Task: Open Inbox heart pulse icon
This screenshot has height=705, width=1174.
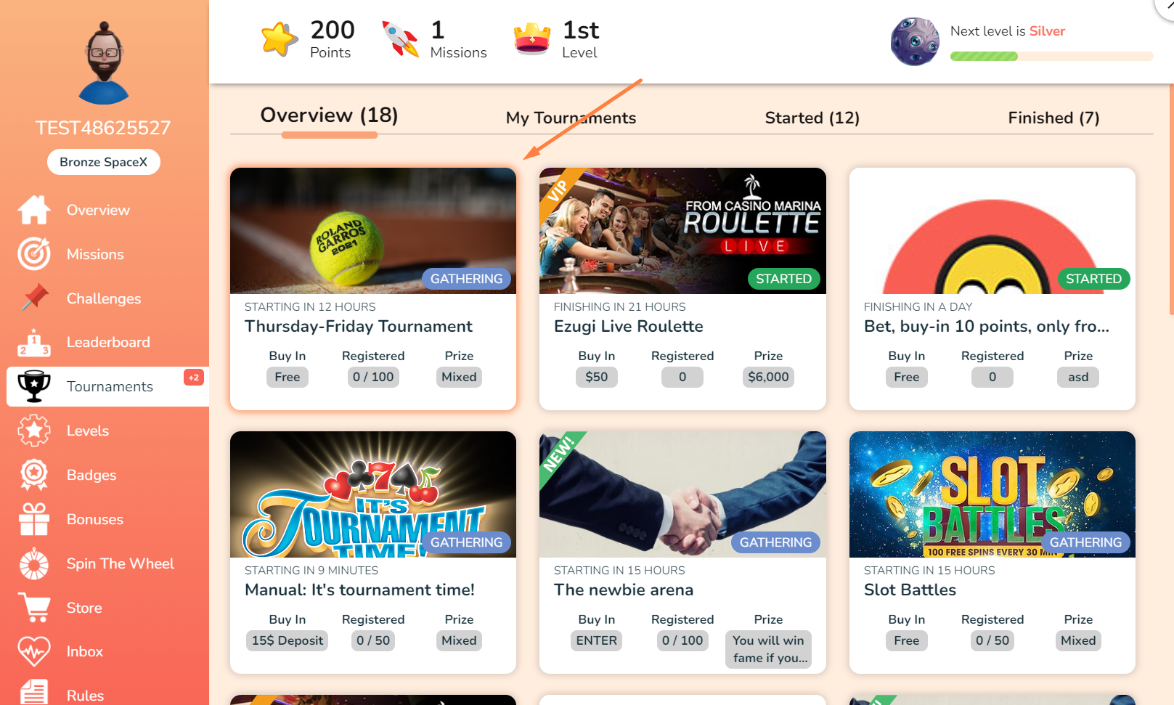Action: [x=34, y=651]
